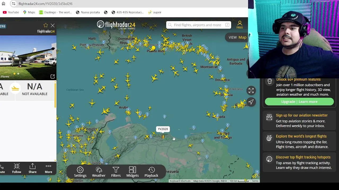This screenshot has height=190, width=339.
Task: Add flight to favorites with star
Action: 46,25
